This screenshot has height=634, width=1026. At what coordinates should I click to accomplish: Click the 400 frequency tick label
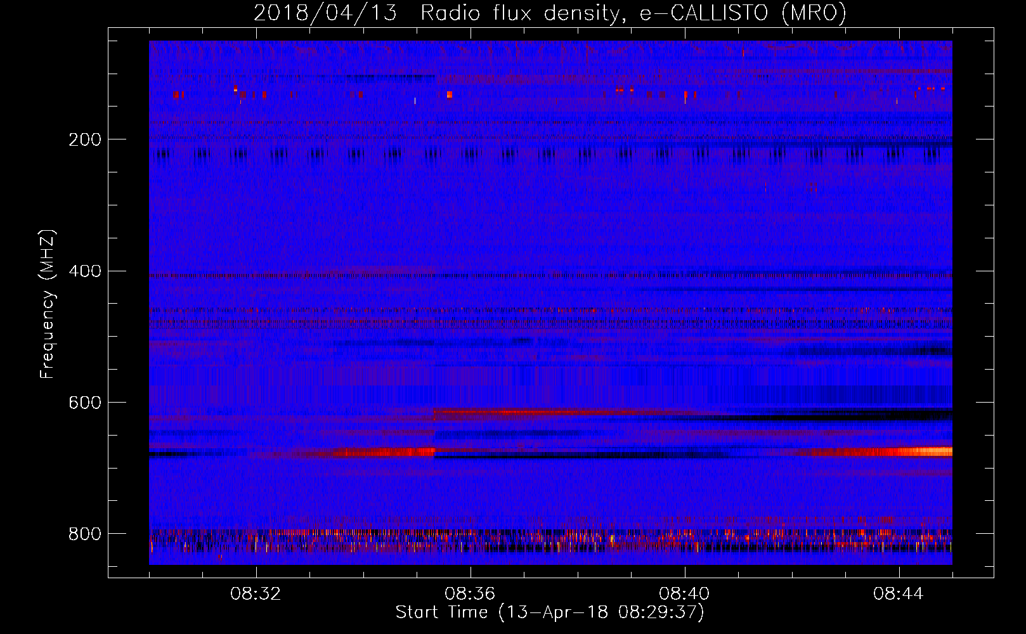pos(85,271)
